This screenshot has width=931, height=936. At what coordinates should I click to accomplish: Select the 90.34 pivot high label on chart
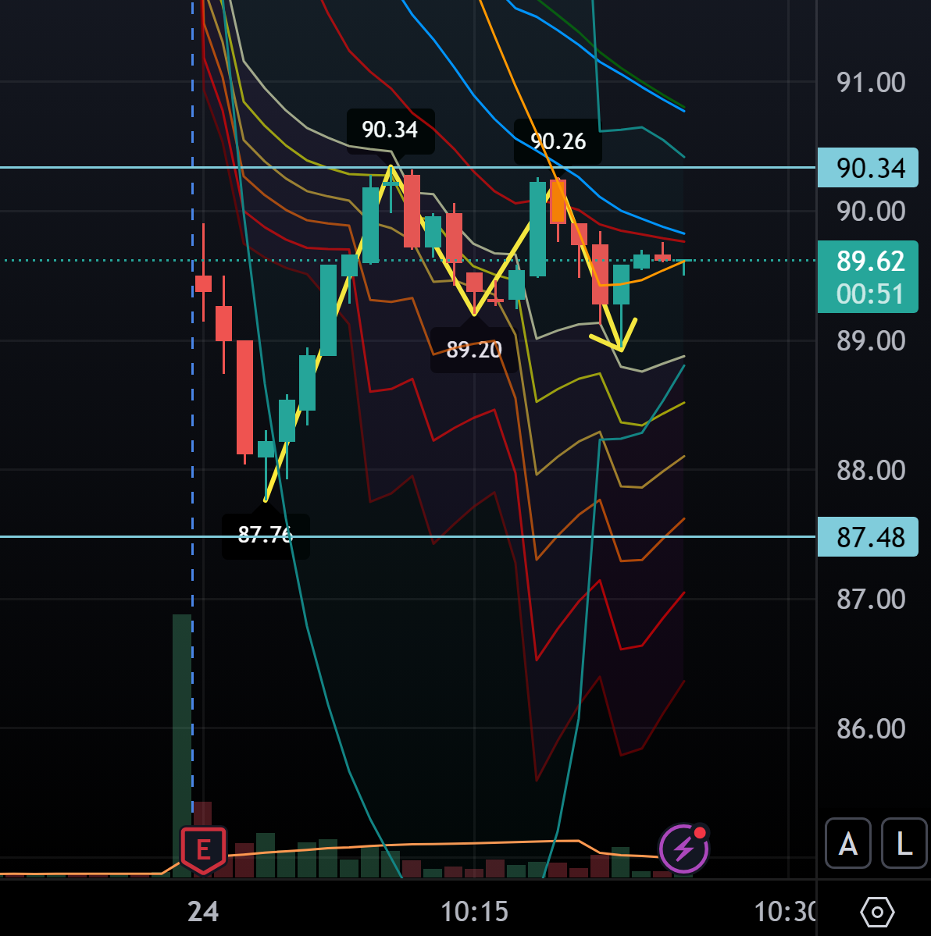pyautogui.click(x=391, y=130)
